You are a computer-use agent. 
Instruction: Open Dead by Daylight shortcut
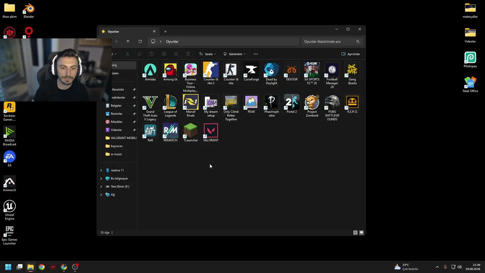[x=271, y=74]
